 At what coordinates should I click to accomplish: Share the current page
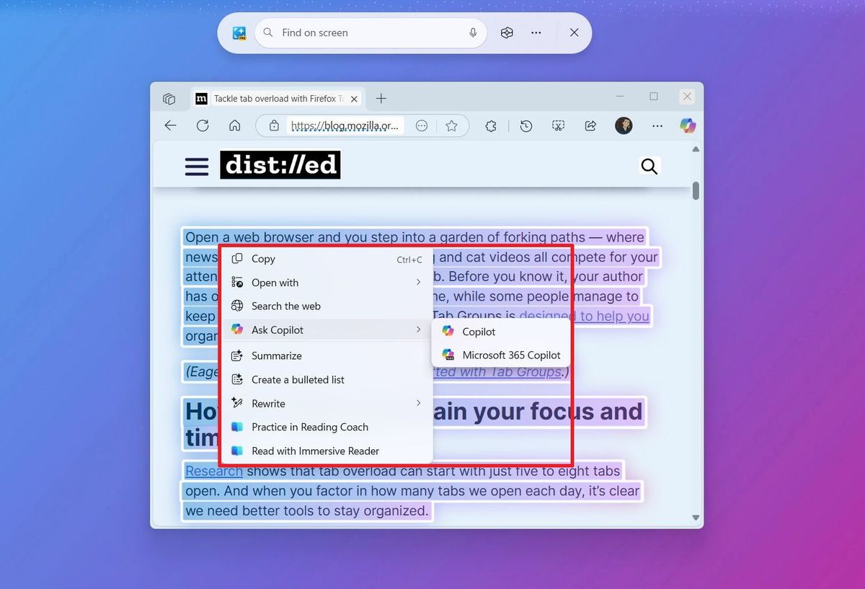[590, 125]
